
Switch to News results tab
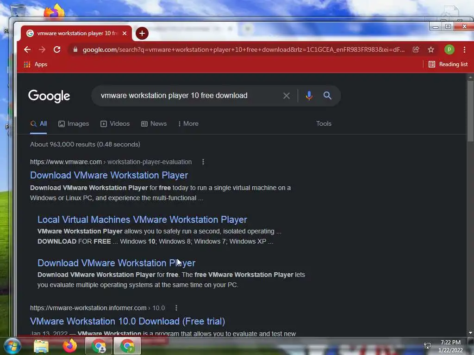click(154, 124)
